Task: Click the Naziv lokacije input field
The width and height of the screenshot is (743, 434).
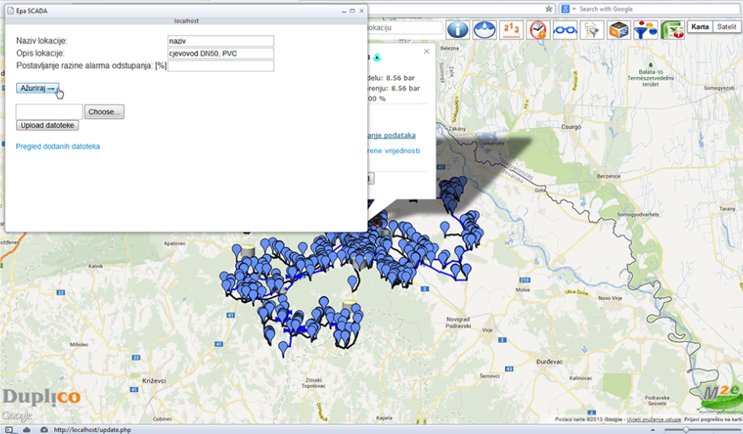Action: 221,41
